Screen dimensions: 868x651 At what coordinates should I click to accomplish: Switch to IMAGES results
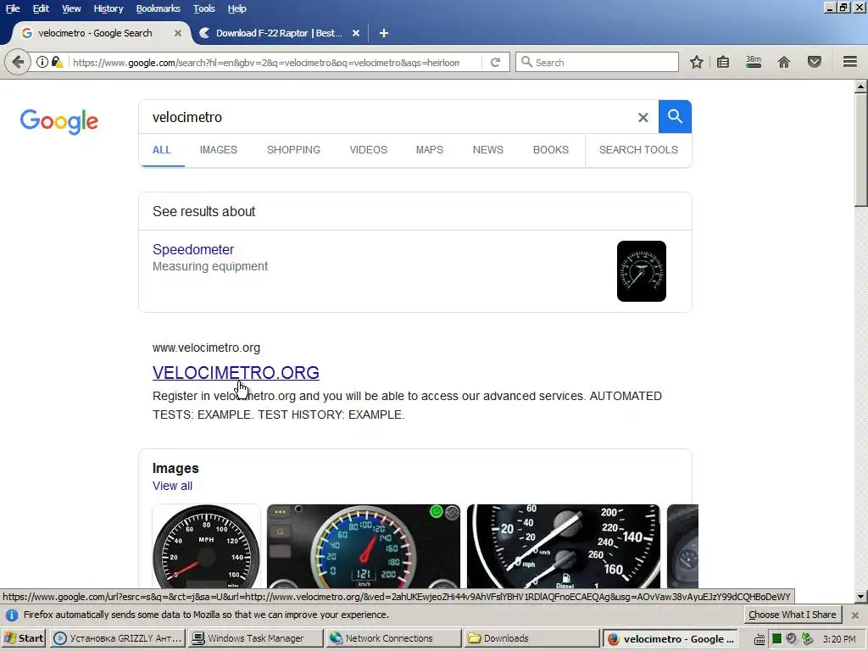[218, 150]
